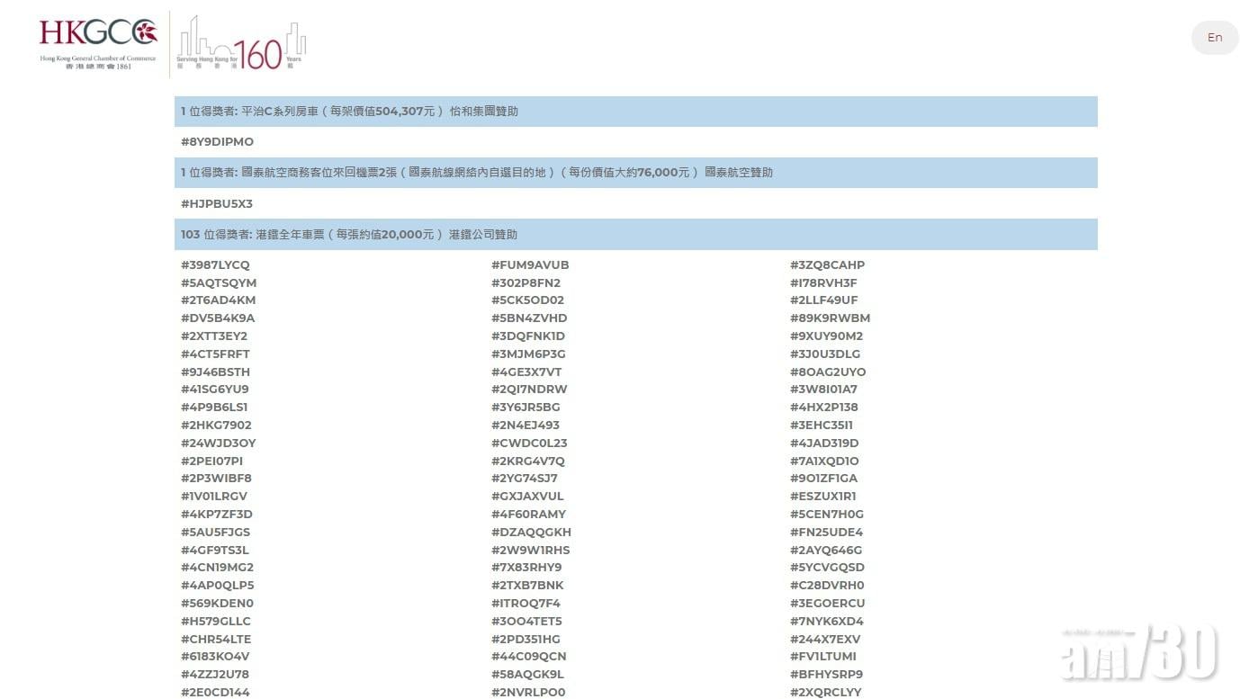Click winner code #FUM9AVUB
This screenshot has width=1240, height=699.
530,265
